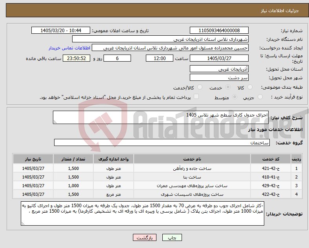The width and height of the screenshot is (309, 248).
Task: Click the announcement date field 1405/03/20 - 10:44
Action: [61, 30]
